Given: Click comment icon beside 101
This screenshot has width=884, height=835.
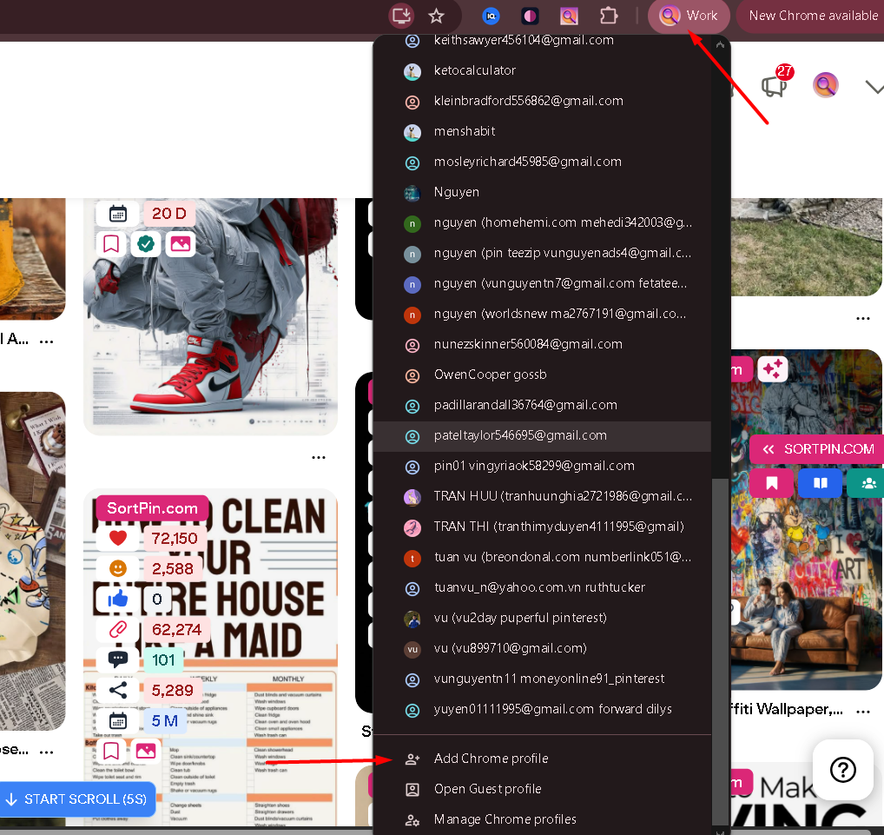Looking at the screenshot, I should click(118, 660).
